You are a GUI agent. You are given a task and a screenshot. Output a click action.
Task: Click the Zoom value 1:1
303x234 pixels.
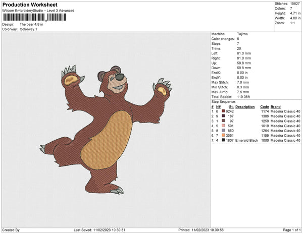coord(292,23)
